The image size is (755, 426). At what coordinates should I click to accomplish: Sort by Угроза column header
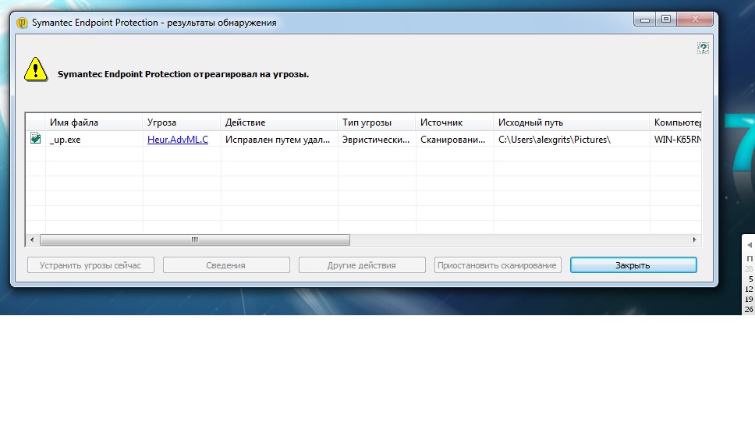pyautogui.click(x=182, y=122)
